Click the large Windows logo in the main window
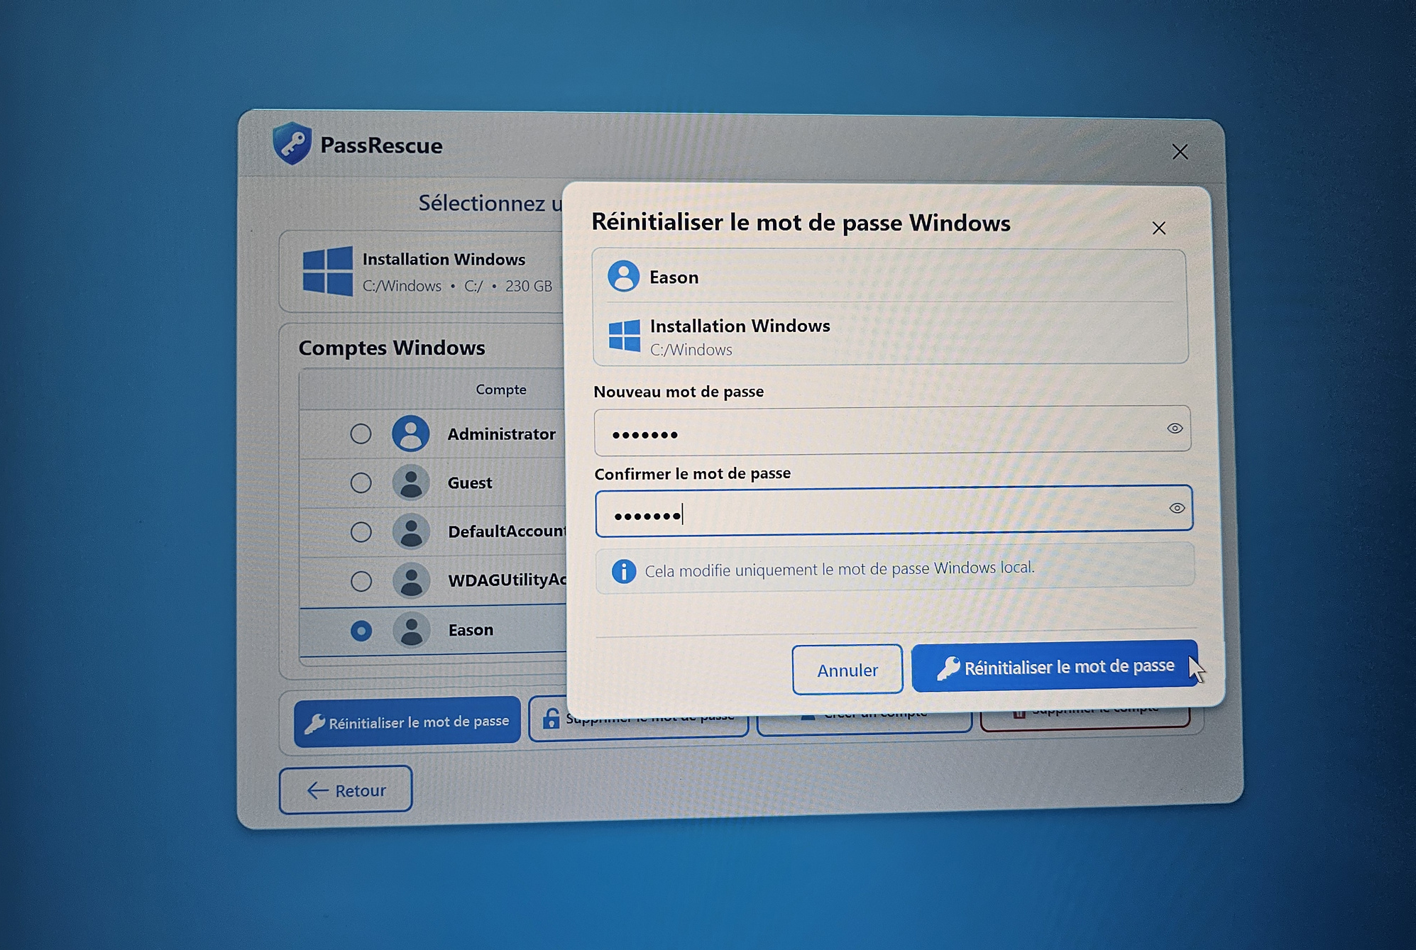1416x950 pixels. (x=327, y=270)
